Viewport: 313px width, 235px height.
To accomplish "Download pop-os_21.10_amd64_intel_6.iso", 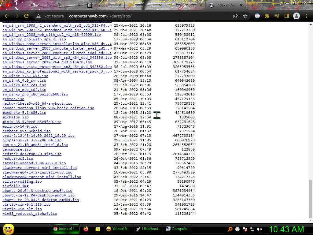I will point(35,145).
